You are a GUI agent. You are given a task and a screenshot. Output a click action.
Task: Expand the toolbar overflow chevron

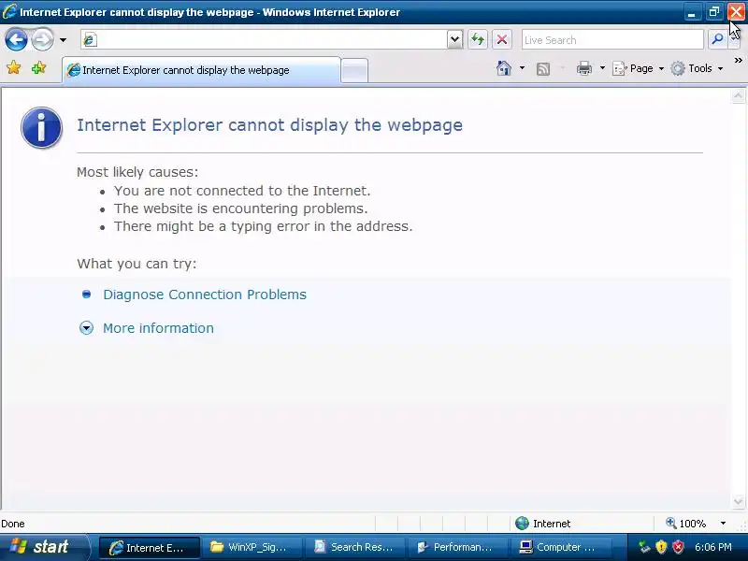738,61
